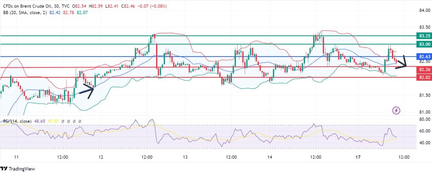
Task: Click the change value −0.07 (−0.08%)
Action: point(152,6)
